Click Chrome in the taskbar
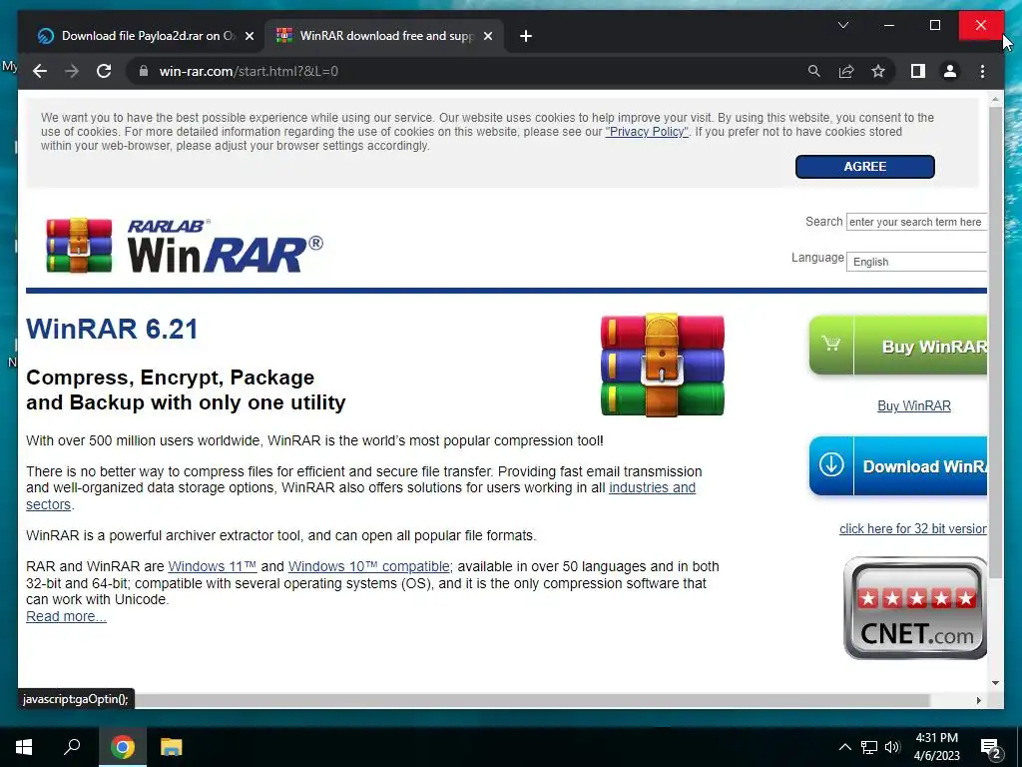 [x=122, y=747]
